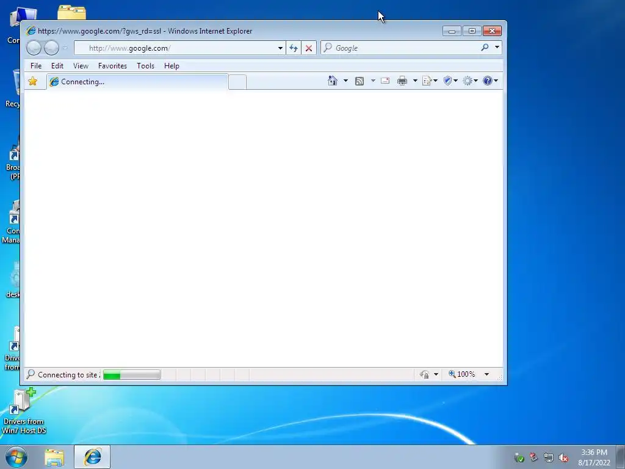Click the muted volume tray icon
Screen dimensions: 625x469
tap(563, 458)
